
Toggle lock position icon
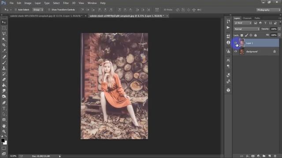pyautogui.click(x=251, y=35)
